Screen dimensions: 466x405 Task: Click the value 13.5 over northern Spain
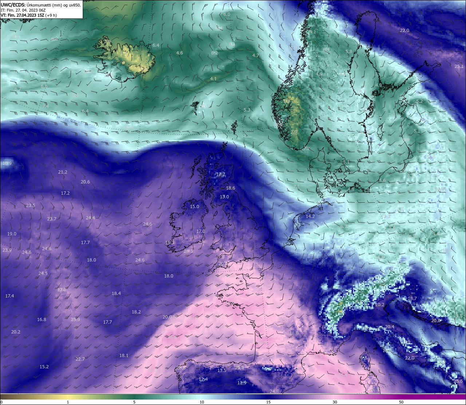click(222, 370)
